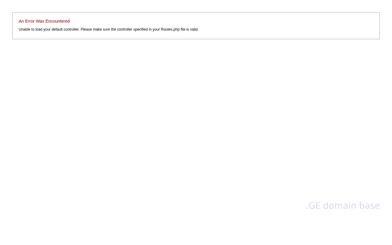Image resolution: width=392 pixels, height=245 pixels.
Task: Click the word "GE" in the watermark
Action: click(314, 205)
